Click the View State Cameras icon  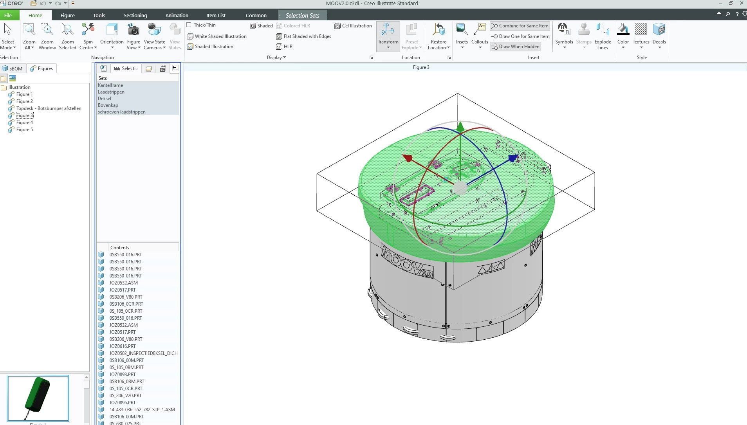coord(154,29)
